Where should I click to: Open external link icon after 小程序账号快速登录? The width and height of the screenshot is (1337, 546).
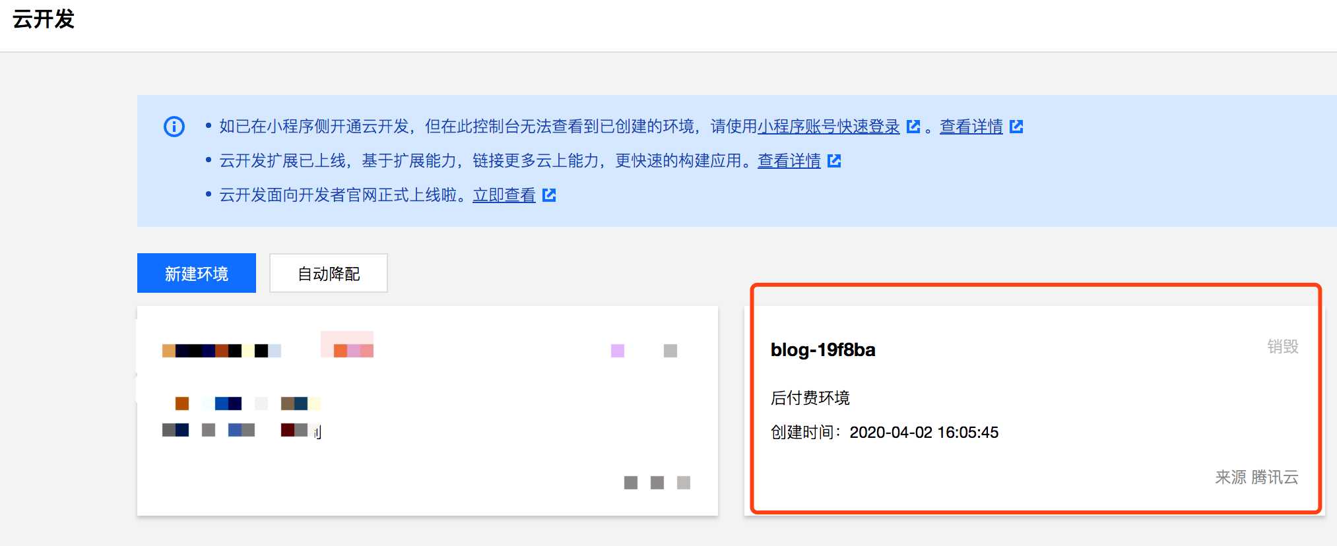pyautogui.click(x=913, y=127)
